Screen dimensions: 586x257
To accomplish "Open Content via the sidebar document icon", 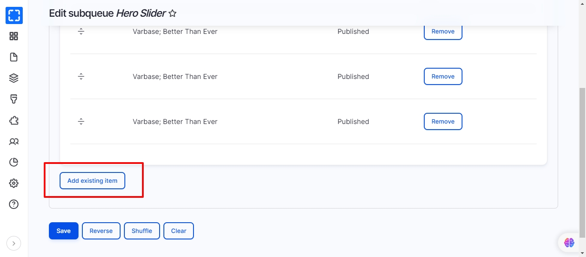I will pos(14,57).
